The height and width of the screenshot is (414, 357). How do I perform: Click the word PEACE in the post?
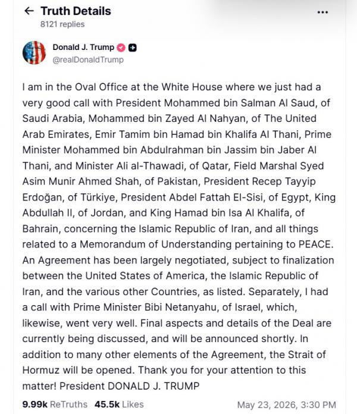(315, 244)
